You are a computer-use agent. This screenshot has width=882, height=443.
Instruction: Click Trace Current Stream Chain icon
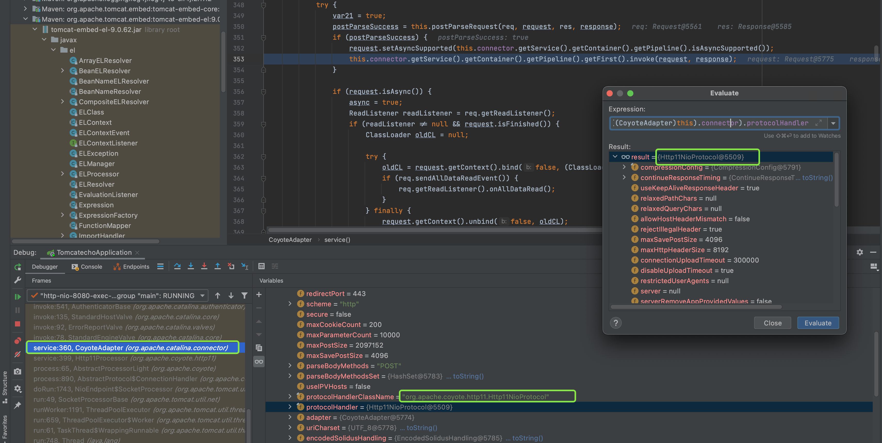click(275, 266)
